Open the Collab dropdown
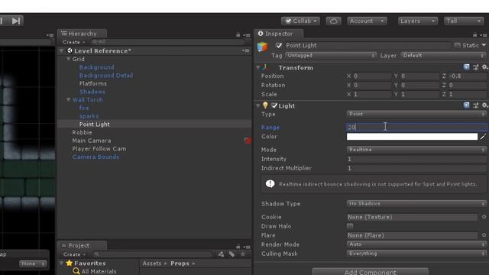 pos(300,21)
